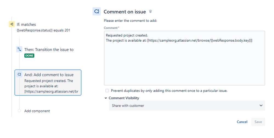Click the Transition issue action icon
Viewport: 274px width, 138px height.
pos(19,50)
